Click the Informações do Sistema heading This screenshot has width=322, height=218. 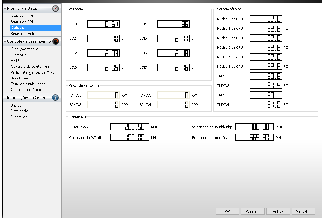(x=28, y=98)
